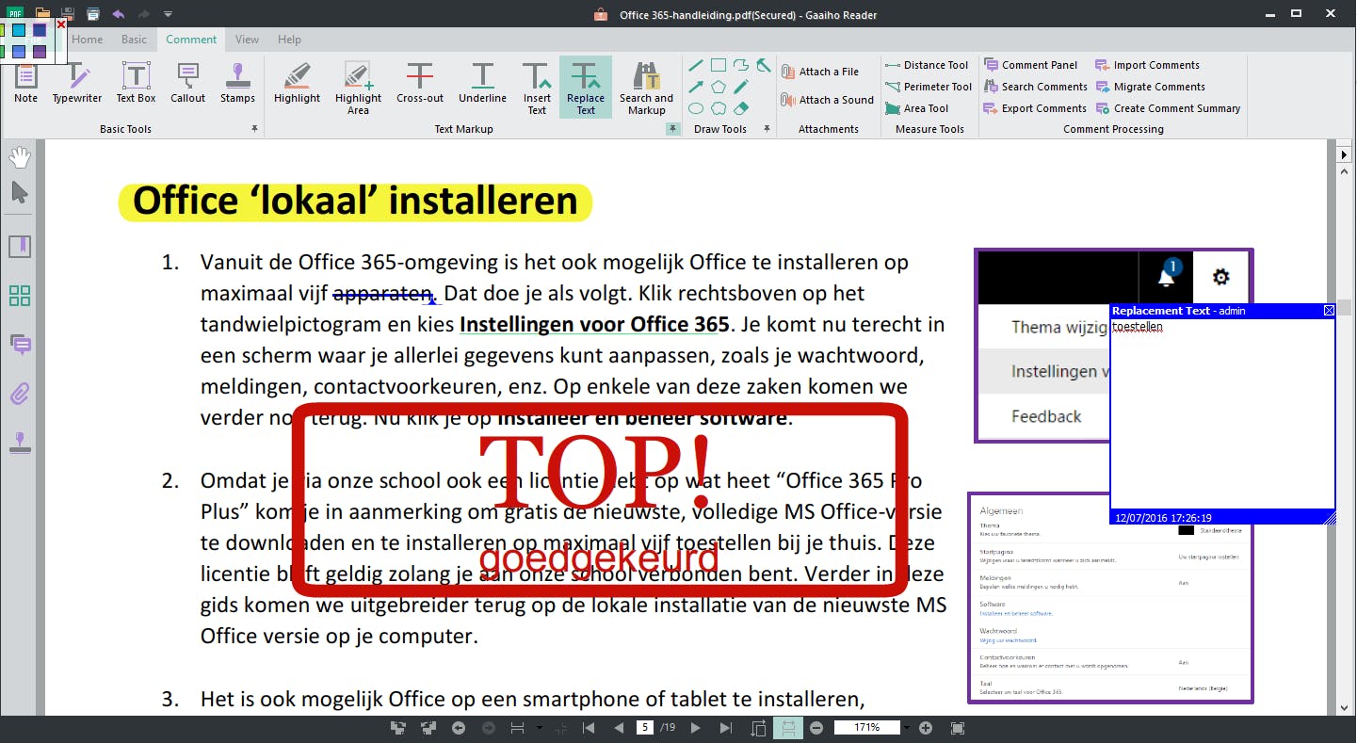Open the zoom level dropdown
Viewport: 1357px width, 743px height.
pyautogui.click(x=907, y=728)
